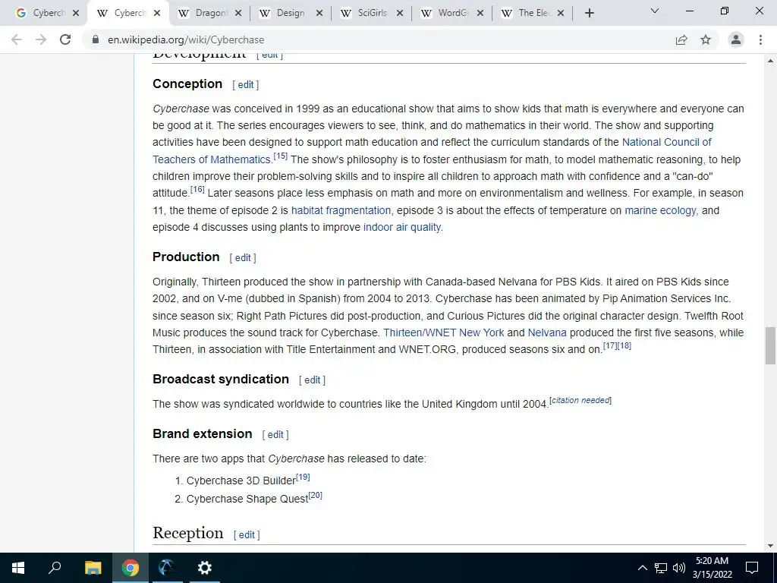Open the indoor air quality link

tap(402, 228)
